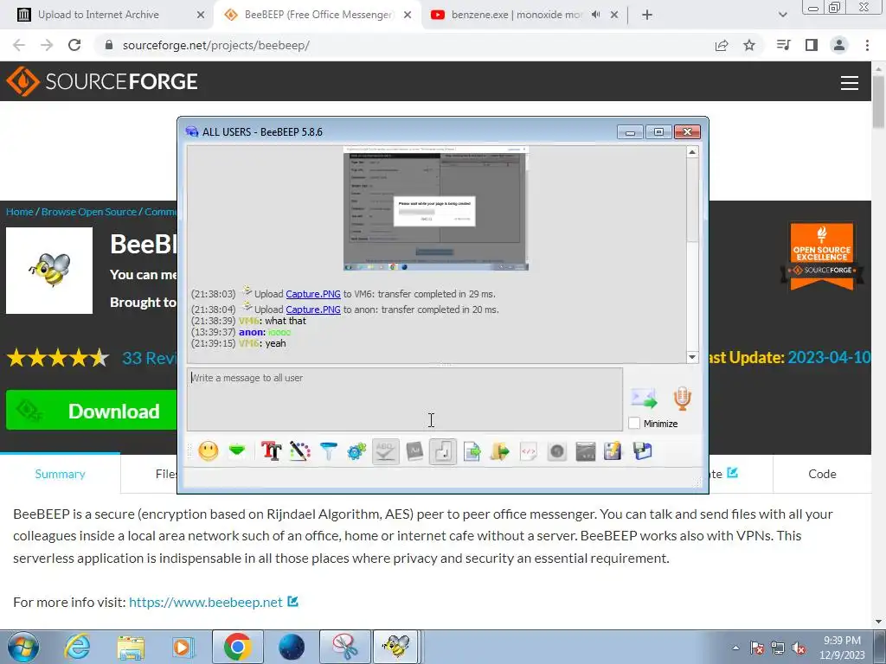This screenshot has height=664, width=886.
Task: Click the chat scrollbar down arrow
Action: click(x=692, y=357)
